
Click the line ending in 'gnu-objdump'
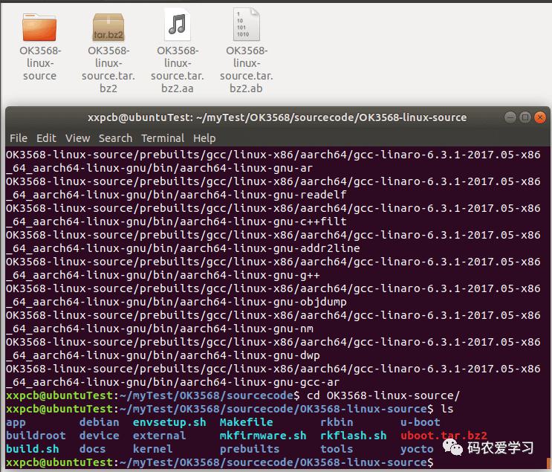[x=176, y=302]
